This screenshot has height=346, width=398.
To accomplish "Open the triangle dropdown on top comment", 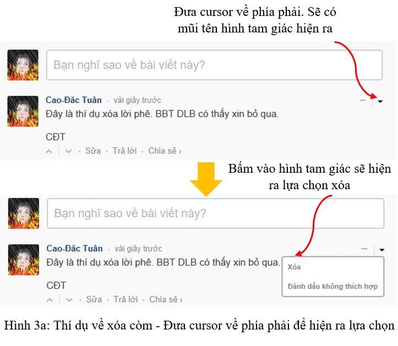I will tap(380, 101).
